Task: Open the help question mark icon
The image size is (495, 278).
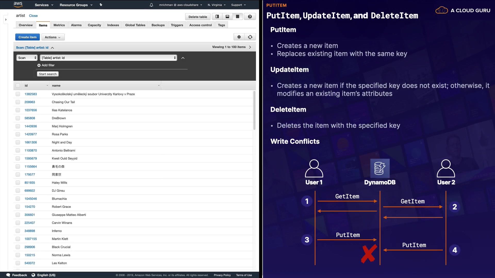Action: (x=250, y=16)
